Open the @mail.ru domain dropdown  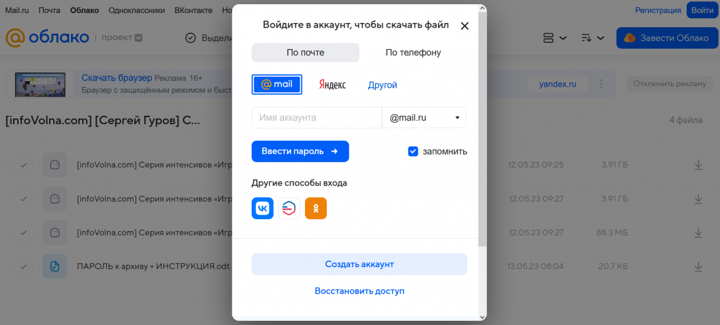coord(424,118)
